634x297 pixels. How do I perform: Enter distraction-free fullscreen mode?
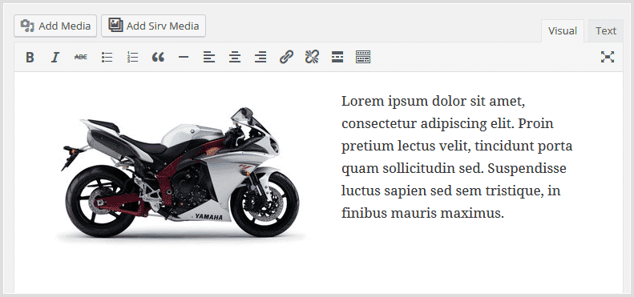point(608,58)
